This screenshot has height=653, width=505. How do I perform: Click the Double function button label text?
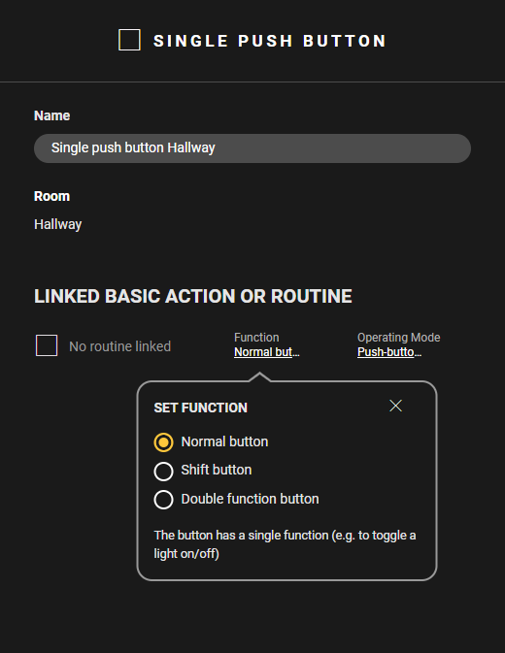pos(250,499)
